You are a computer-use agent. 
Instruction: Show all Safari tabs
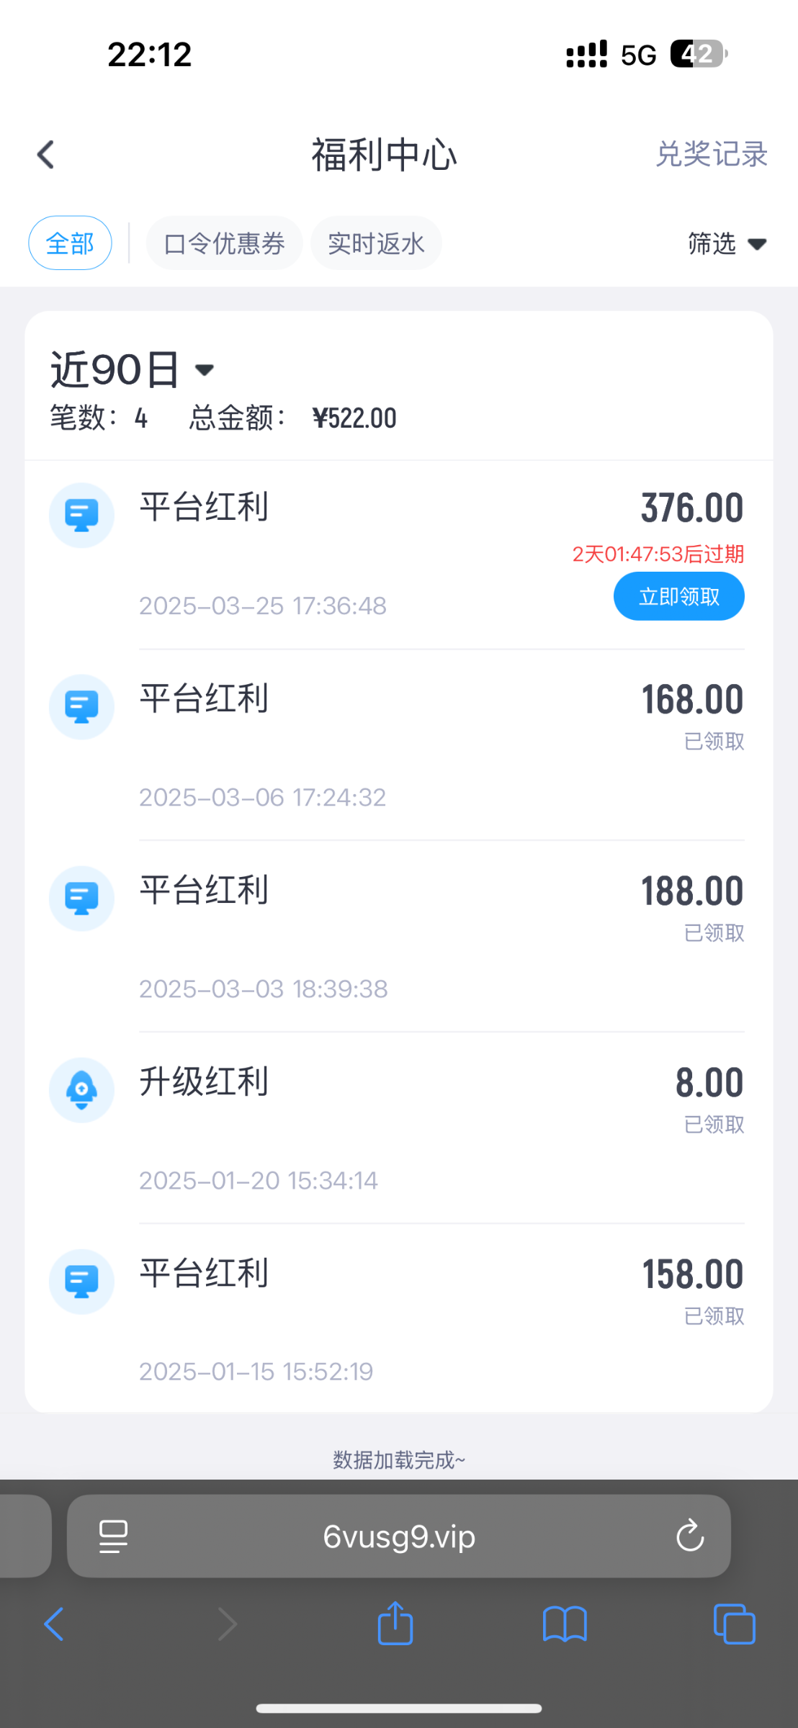734,1624
